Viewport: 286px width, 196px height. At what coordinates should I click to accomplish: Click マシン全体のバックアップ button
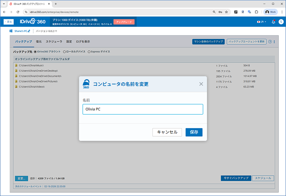pyautogui.click(x=208, y=41)
